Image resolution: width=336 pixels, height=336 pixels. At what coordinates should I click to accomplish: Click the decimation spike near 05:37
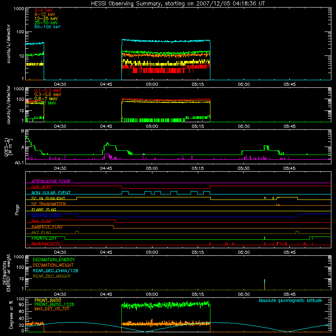tap(265, 285)
